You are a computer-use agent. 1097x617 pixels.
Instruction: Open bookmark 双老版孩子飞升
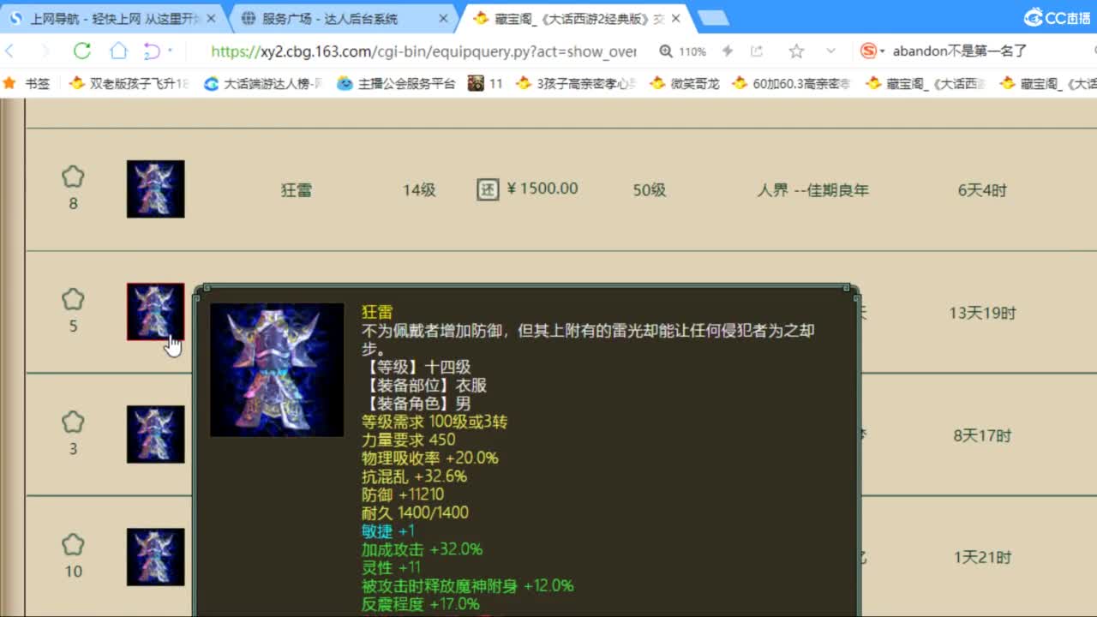pos(129,83)
